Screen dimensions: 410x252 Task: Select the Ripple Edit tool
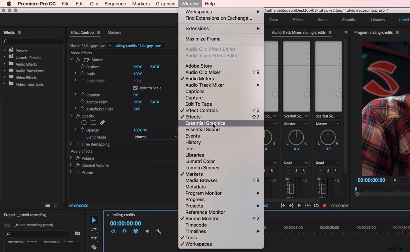pyautogui.click(x=95, y=238)
